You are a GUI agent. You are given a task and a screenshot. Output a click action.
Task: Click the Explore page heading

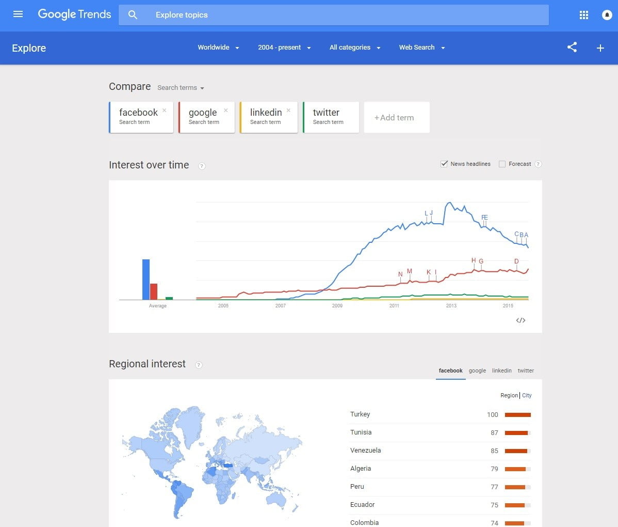click(29, 48)
